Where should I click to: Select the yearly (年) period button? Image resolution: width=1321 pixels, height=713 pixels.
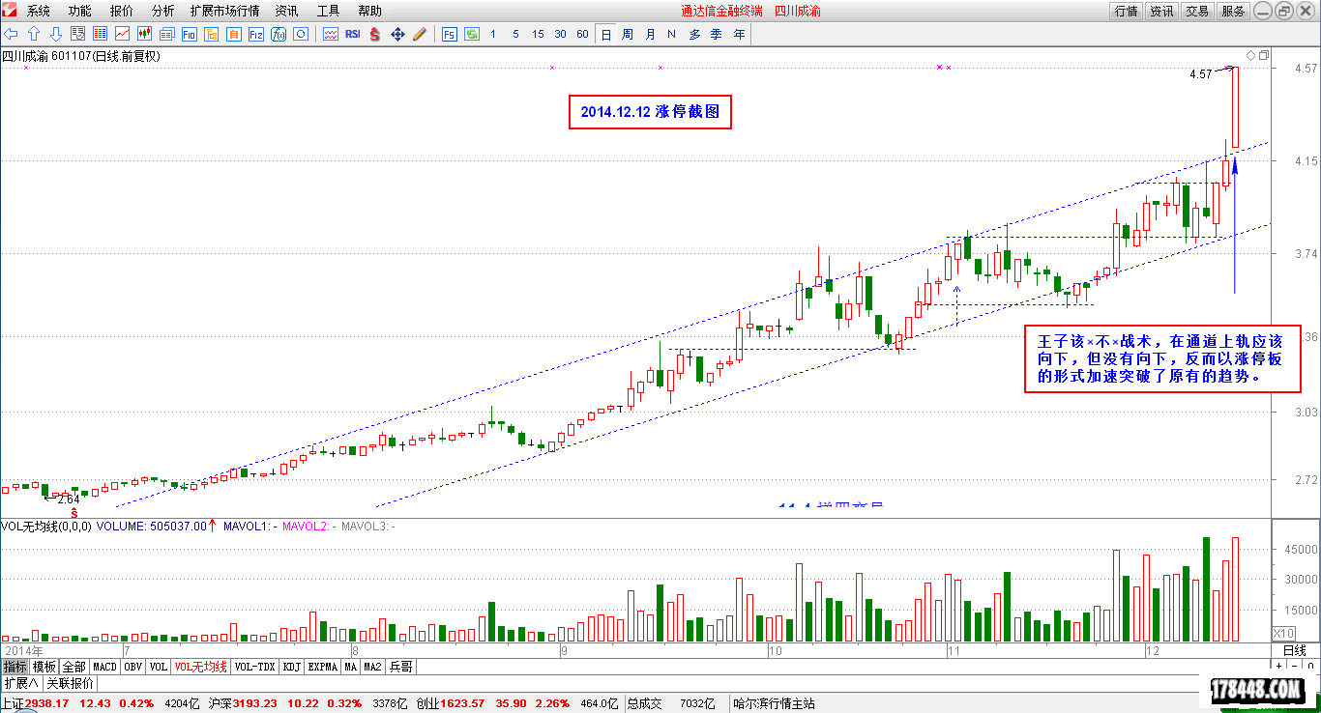[739, 34]
